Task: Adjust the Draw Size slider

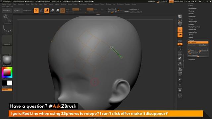Action: click(x=118, y=12)
